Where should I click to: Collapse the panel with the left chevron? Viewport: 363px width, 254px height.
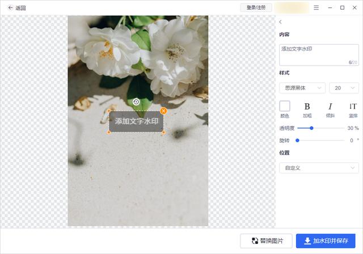280,22
